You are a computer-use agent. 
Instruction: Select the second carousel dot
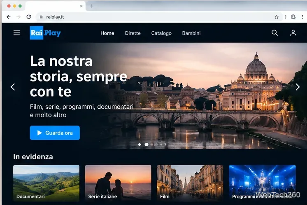point(147,144)
